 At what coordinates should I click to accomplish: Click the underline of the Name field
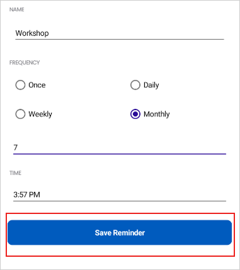pyautogui.click(x=120, y=39)
